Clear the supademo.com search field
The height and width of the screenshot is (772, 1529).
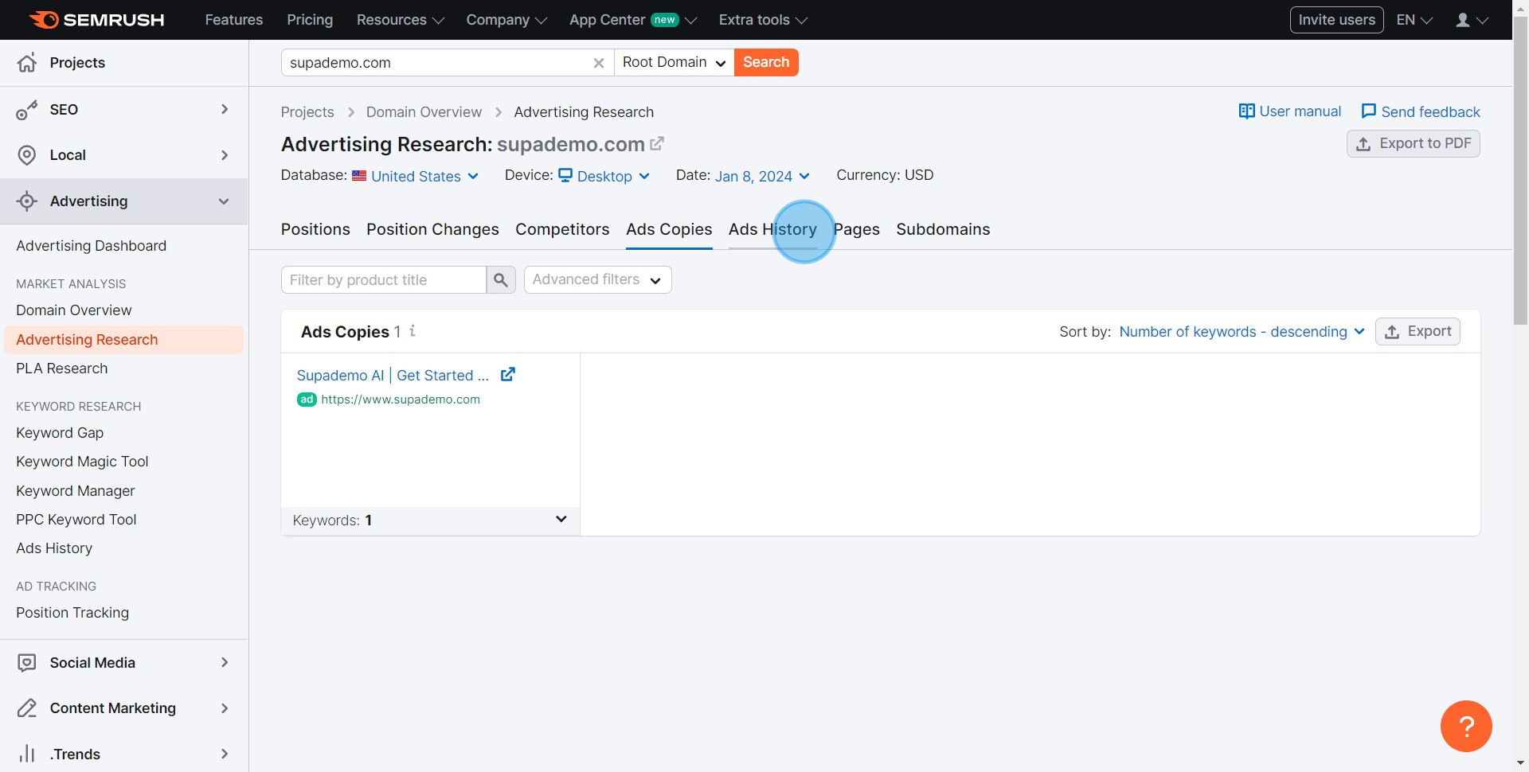[x=599, y=63]
